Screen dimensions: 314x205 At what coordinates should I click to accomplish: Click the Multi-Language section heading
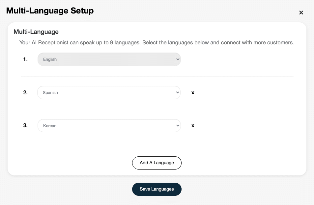[36, 32]
